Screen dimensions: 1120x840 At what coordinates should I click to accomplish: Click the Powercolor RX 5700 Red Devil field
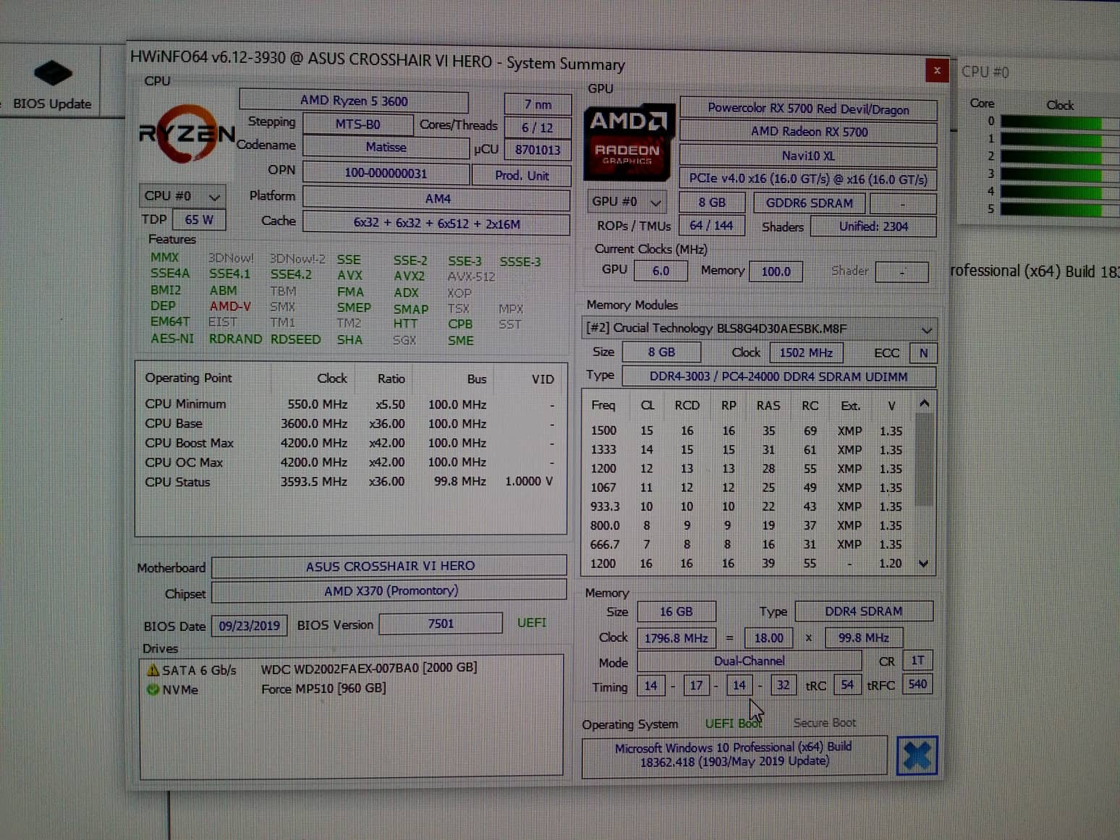pyautogui.click(x=808, y=109)
